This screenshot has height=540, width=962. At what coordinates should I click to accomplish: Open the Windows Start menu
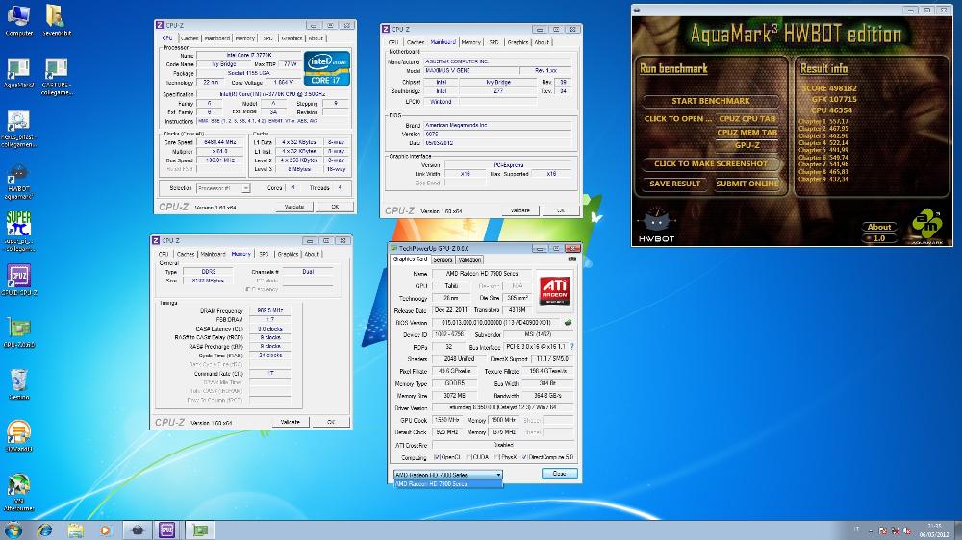[x=13, y=529]
